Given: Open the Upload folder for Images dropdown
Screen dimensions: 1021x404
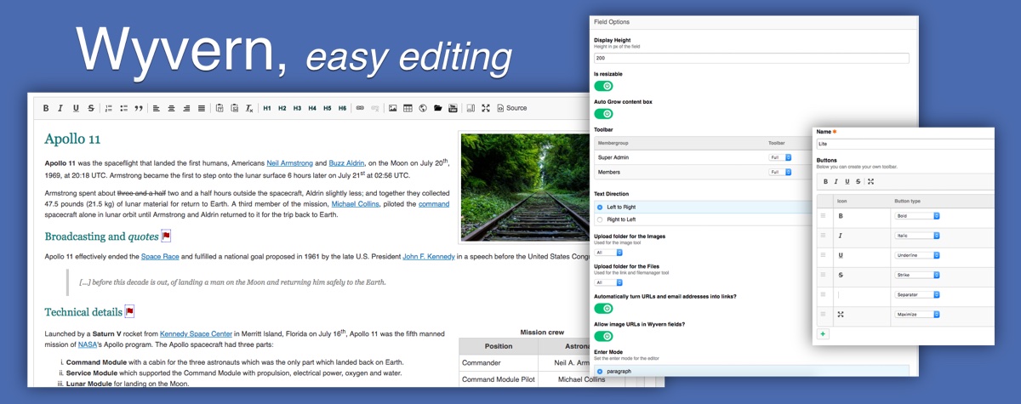Looking at the screenshot, I should (608, 253).
